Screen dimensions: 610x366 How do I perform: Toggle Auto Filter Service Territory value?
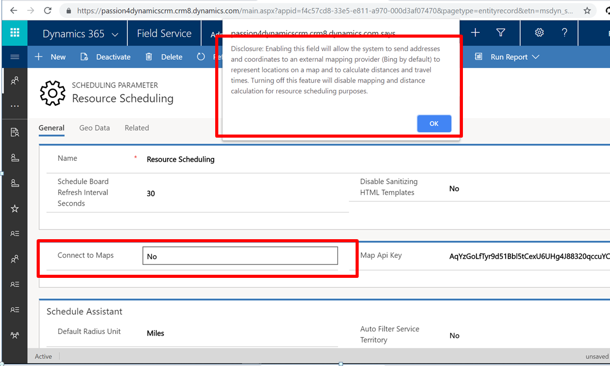click(454, 336)
